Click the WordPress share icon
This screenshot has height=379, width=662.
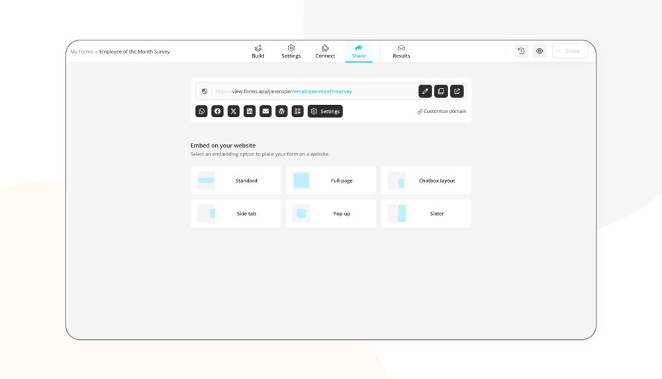[x=281, y=111]
